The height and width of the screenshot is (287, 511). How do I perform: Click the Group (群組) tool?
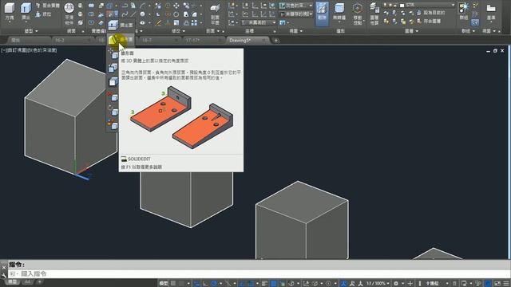coord(464,11)
